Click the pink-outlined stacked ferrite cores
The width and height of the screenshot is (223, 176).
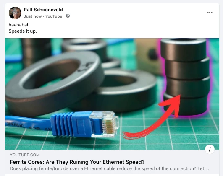click(x=186, y=77)
